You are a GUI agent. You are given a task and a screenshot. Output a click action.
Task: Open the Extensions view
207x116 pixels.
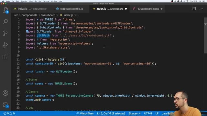[5, 57]
